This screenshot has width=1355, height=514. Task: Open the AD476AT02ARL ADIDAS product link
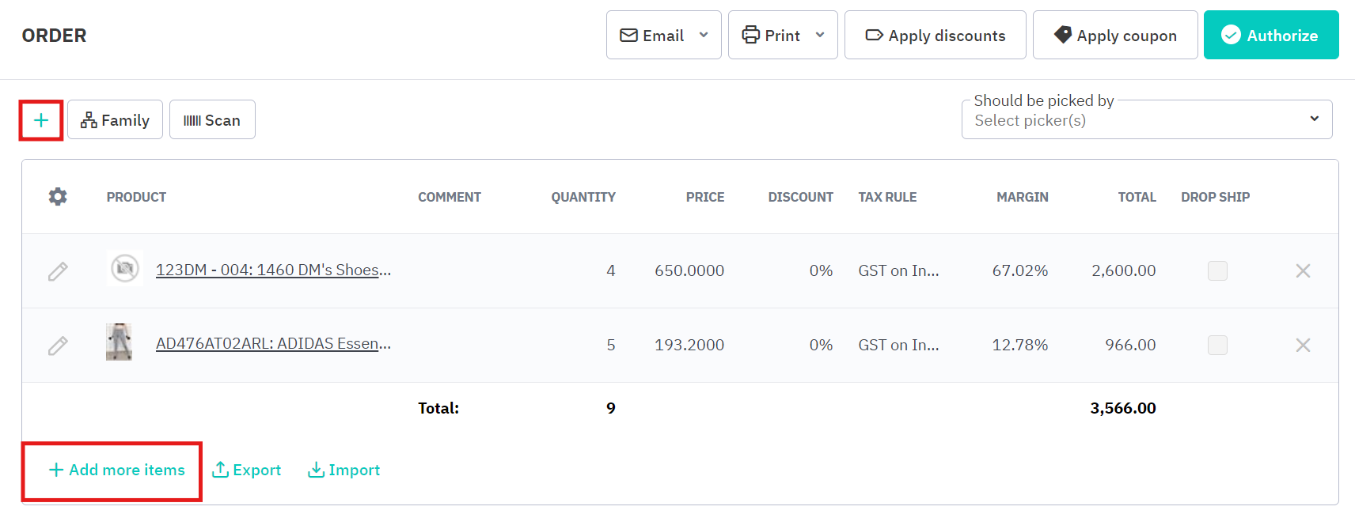point(273,344)
